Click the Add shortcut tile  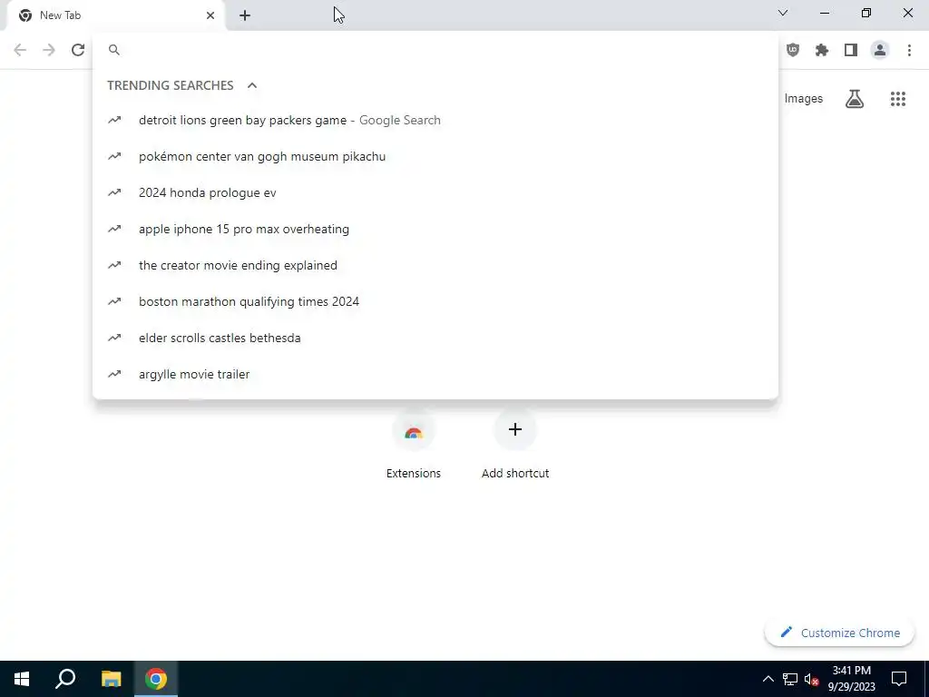(x=515, y=443)
